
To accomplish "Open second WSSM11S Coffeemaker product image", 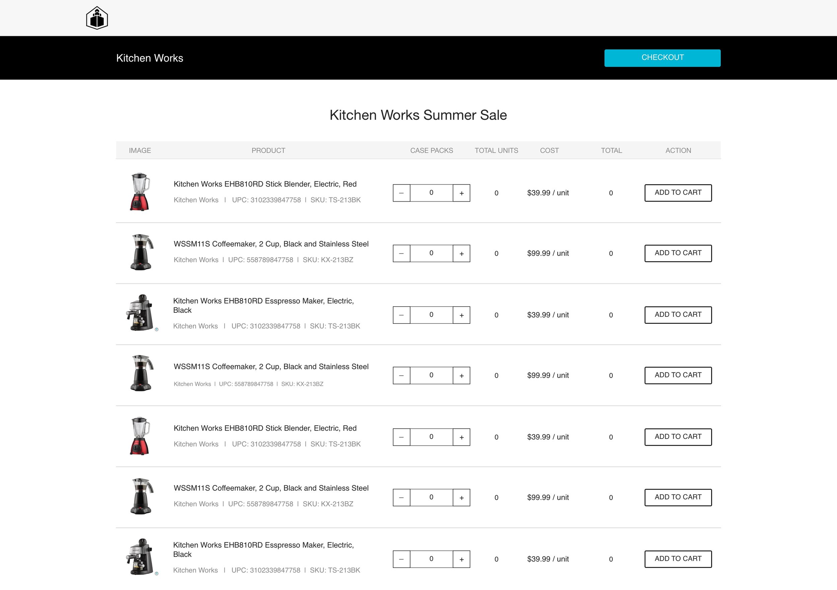I will pos(141,373).
